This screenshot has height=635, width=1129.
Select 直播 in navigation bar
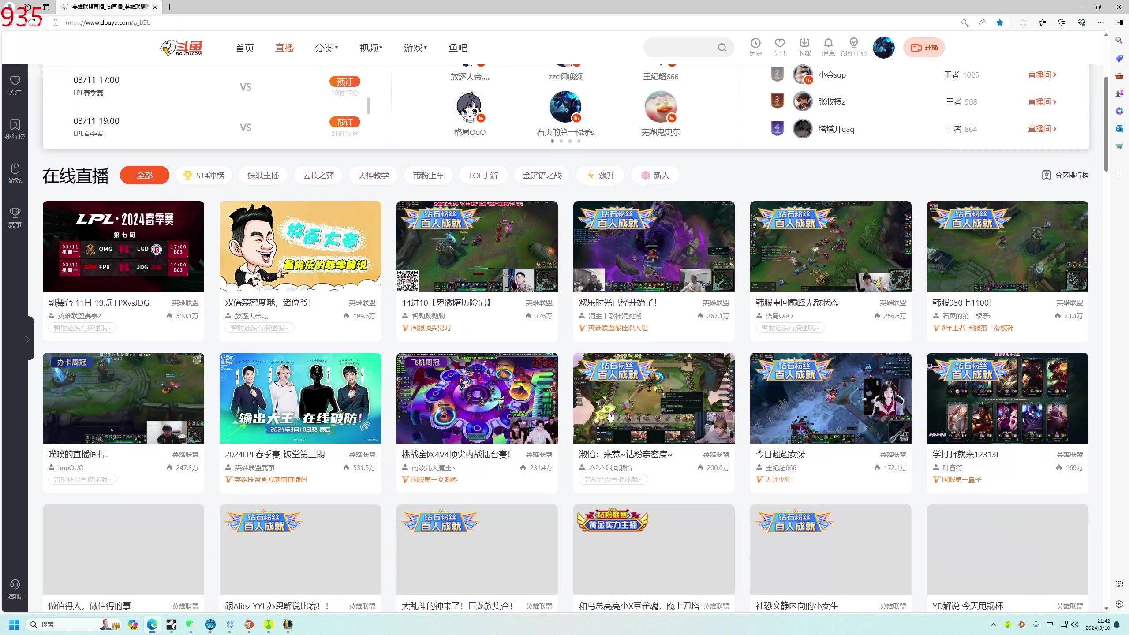tap(284, 48)
